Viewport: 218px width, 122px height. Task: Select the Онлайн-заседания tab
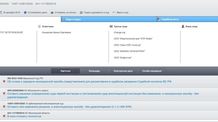point(152,71)
